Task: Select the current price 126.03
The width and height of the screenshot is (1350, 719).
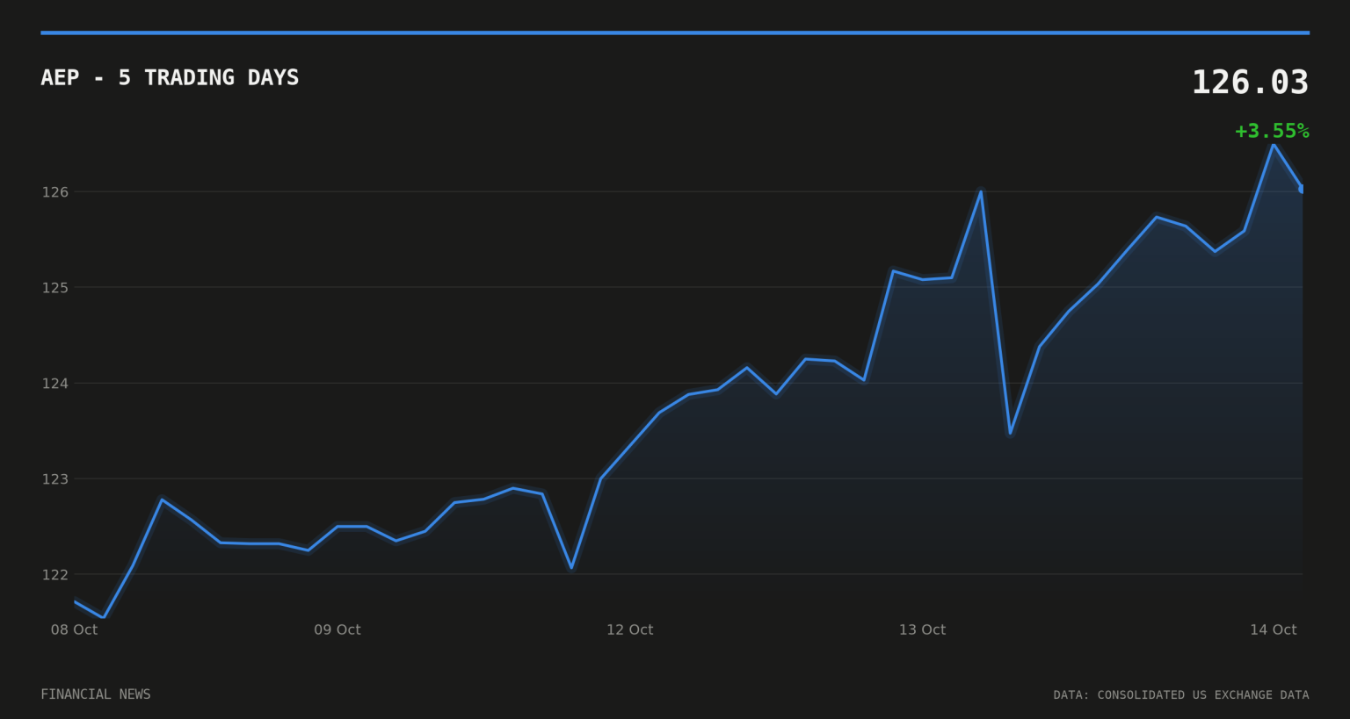Action: 1250,83
